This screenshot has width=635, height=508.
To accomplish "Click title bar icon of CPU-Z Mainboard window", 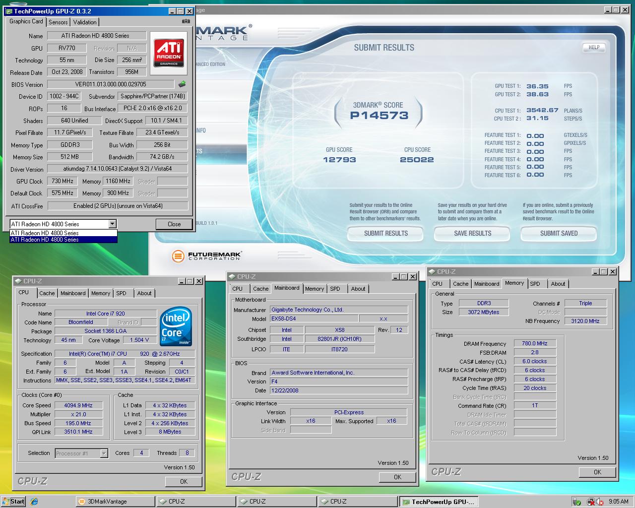I will pyautogui.click(x=232, y=277).
